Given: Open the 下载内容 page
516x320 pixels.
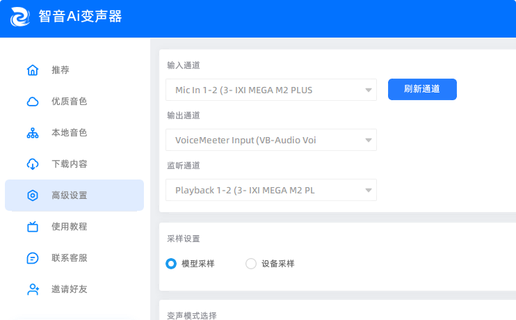Looking at the screenshot, I should coord(74,164).
